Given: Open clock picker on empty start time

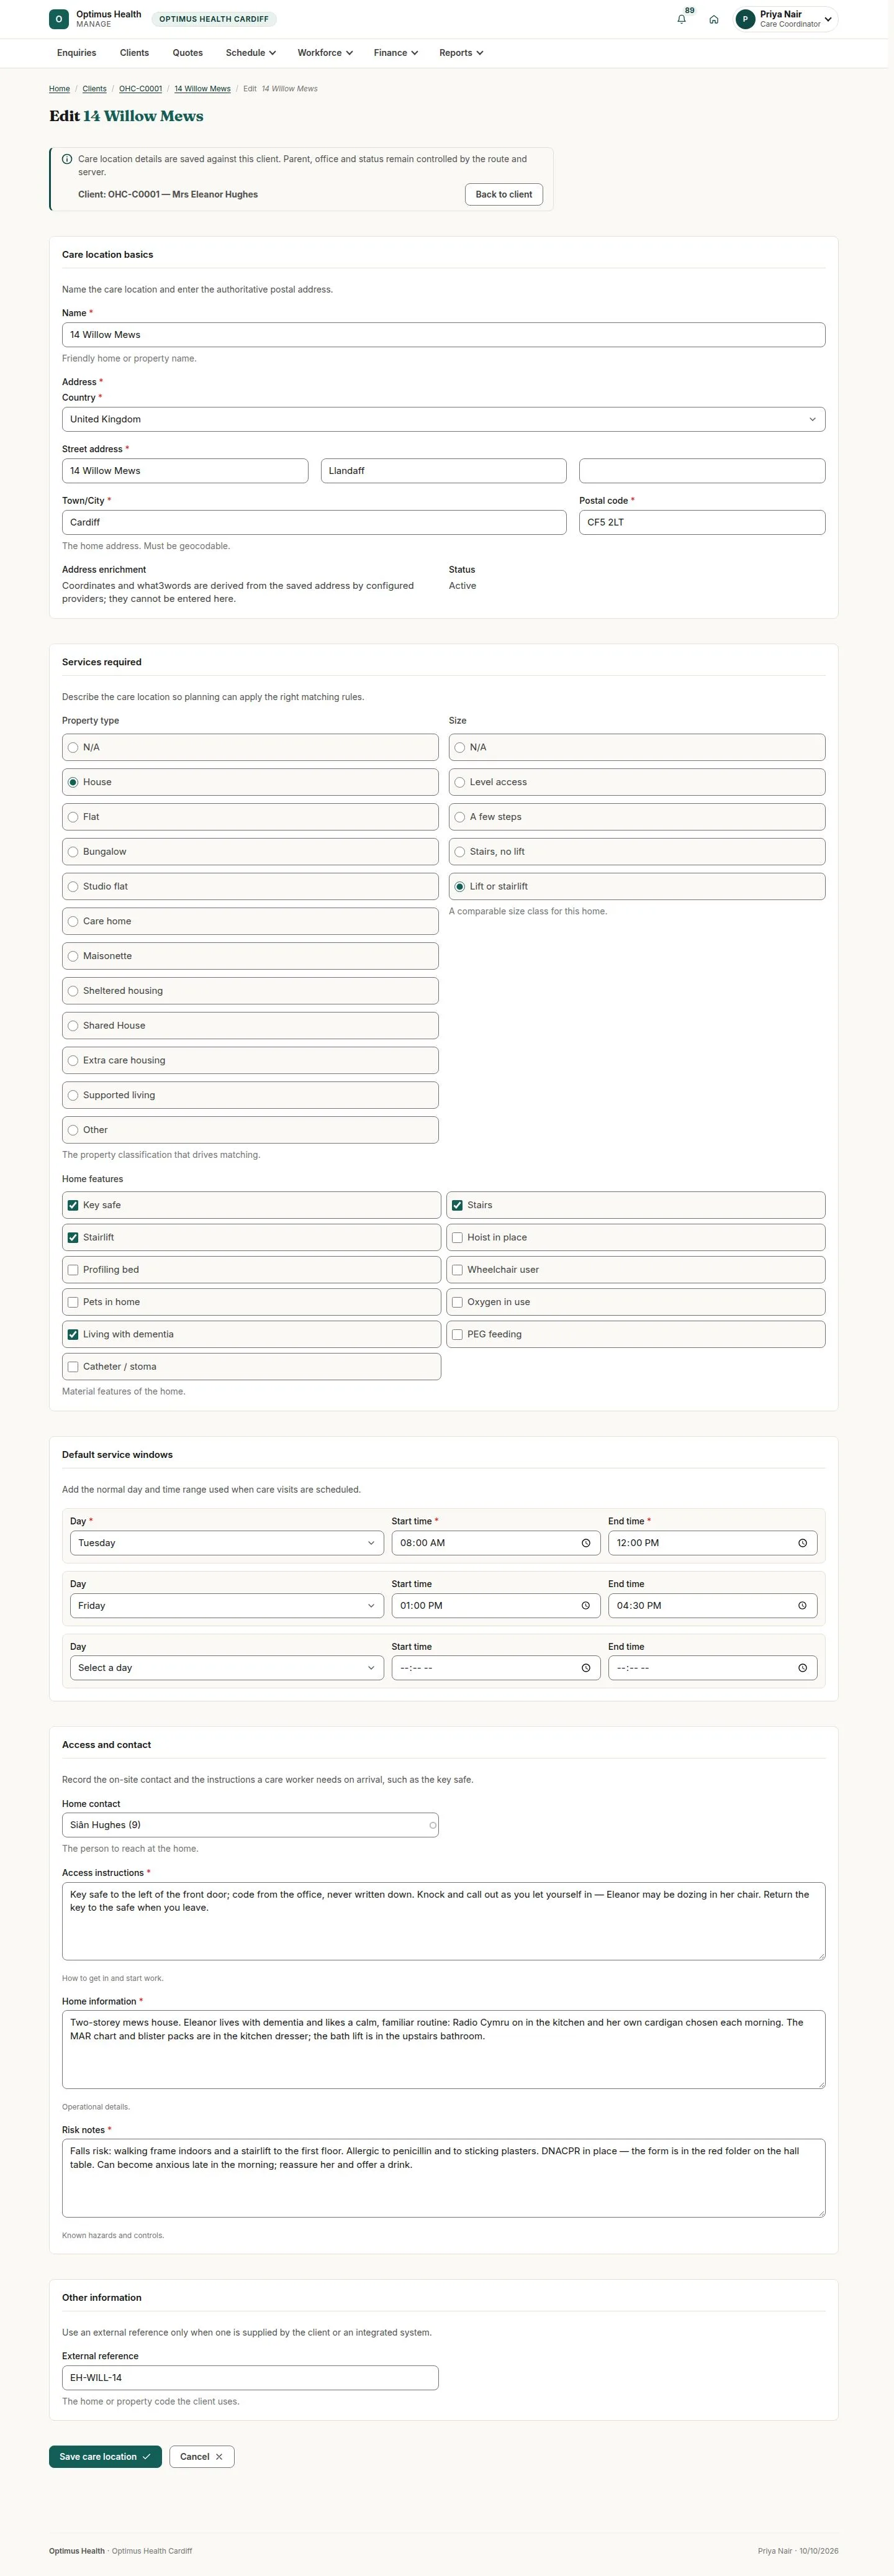Looking at the screenshot, I should coord(586,1668).
